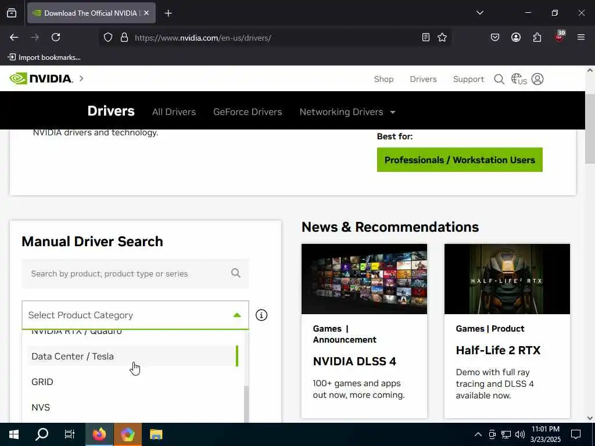Open the US region globe selector
The image size is (595, 446).
point(519,79)
